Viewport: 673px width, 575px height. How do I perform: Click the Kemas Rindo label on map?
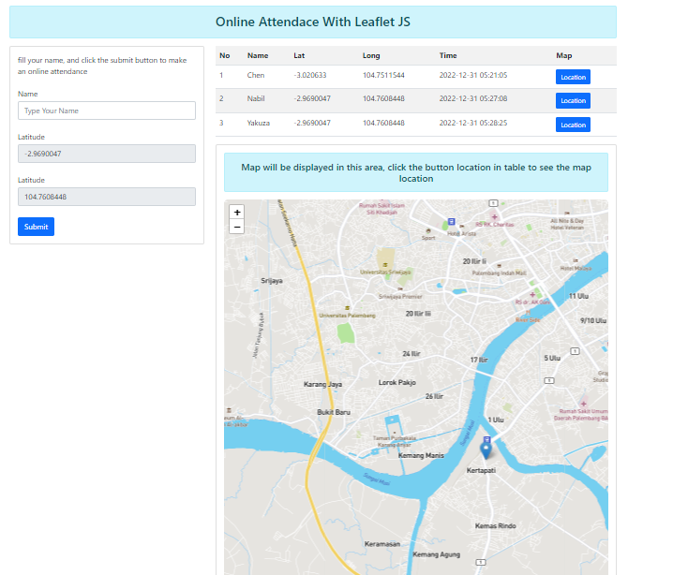pos(495,525)
